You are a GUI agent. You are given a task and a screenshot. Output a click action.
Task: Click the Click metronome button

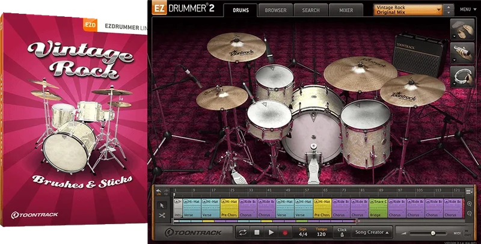[x=342, y=233]
